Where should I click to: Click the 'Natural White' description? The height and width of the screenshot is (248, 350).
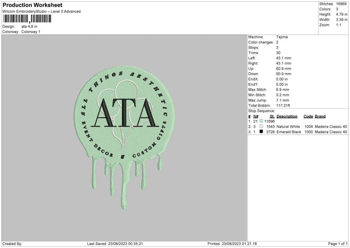288,127
